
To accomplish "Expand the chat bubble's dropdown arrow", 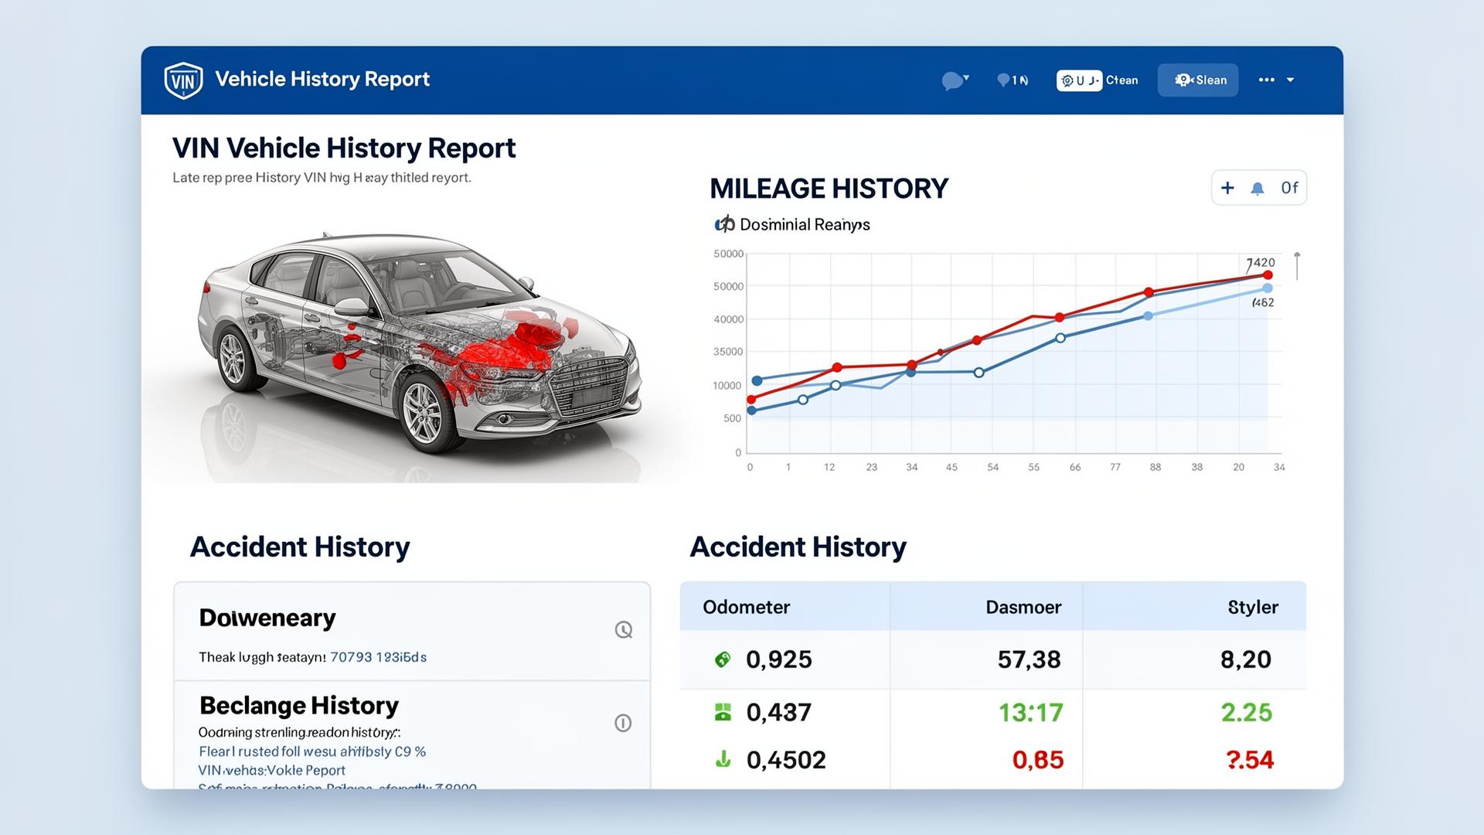I will point(965,77).
